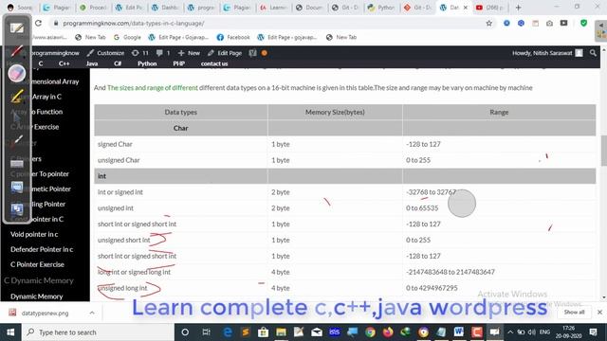Open the camera screenshot extension
Viewport: 607px width, 341px height.
pos(549,23)
